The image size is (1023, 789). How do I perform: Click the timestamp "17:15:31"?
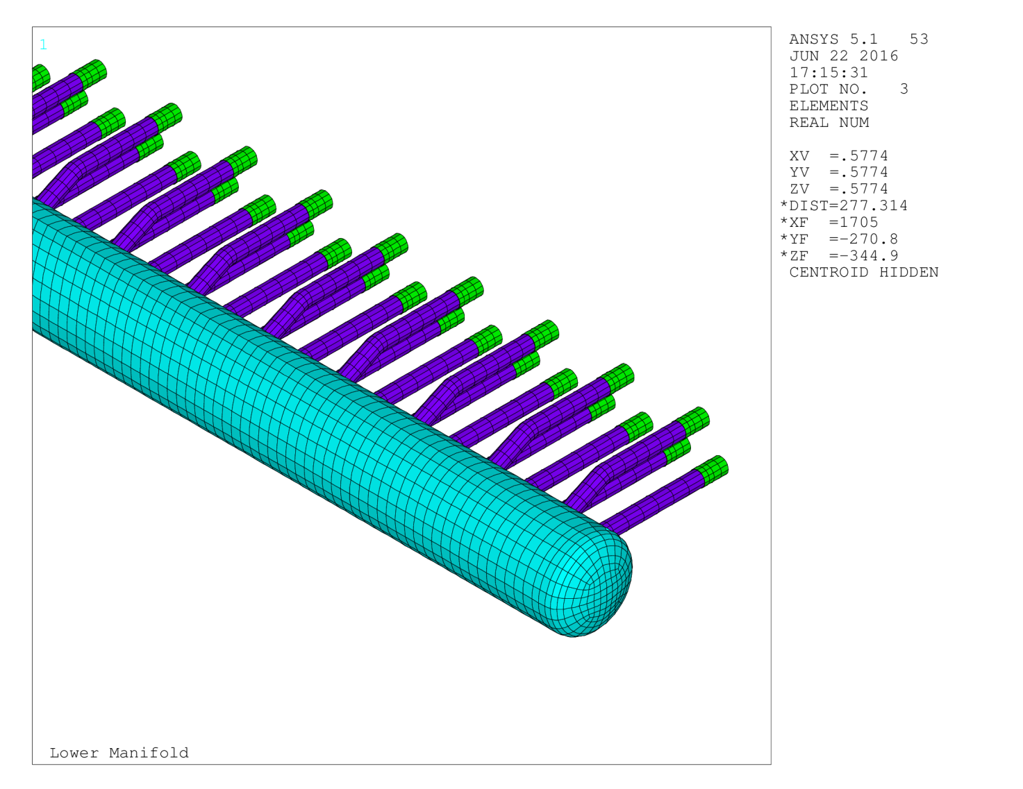[829, 73]
